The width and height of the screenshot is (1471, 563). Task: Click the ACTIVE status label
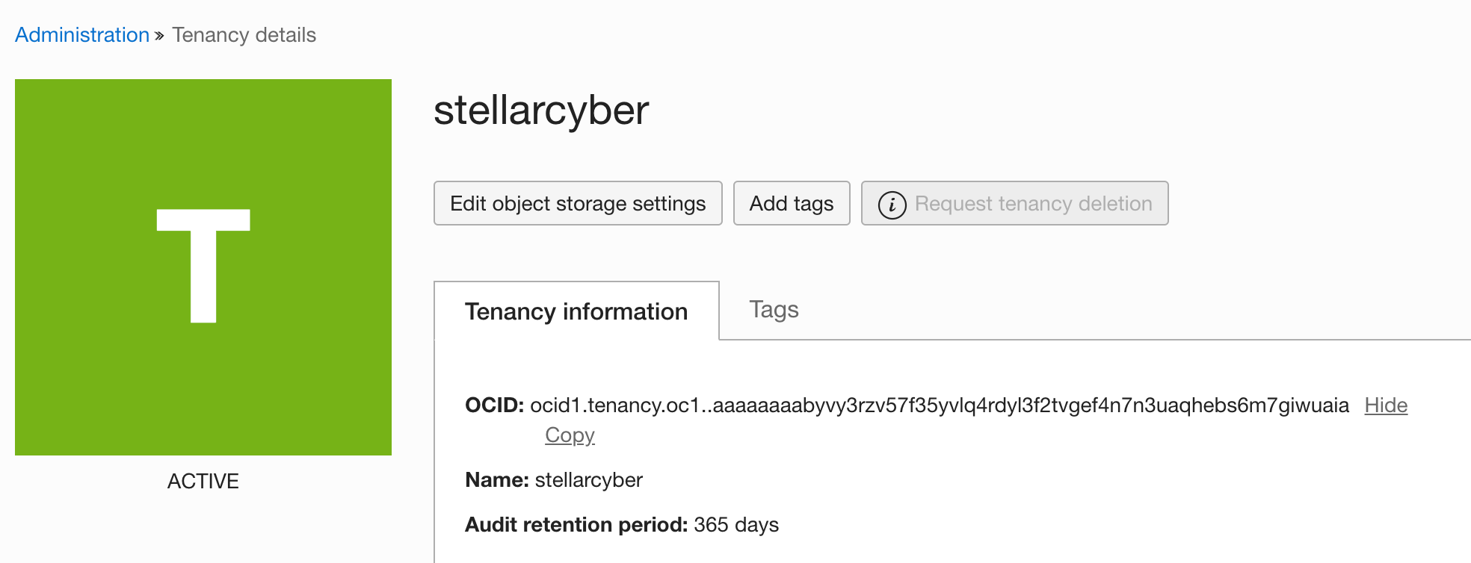[x=203, y=482]
